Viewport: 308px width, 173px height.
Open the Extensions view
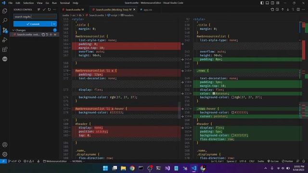click(5, 49)
